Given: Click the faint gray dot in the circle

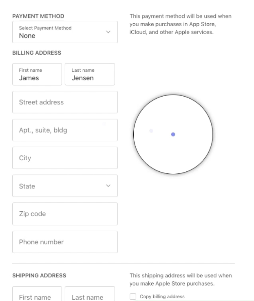Looking at the screenshot, I should click(151, 131).
